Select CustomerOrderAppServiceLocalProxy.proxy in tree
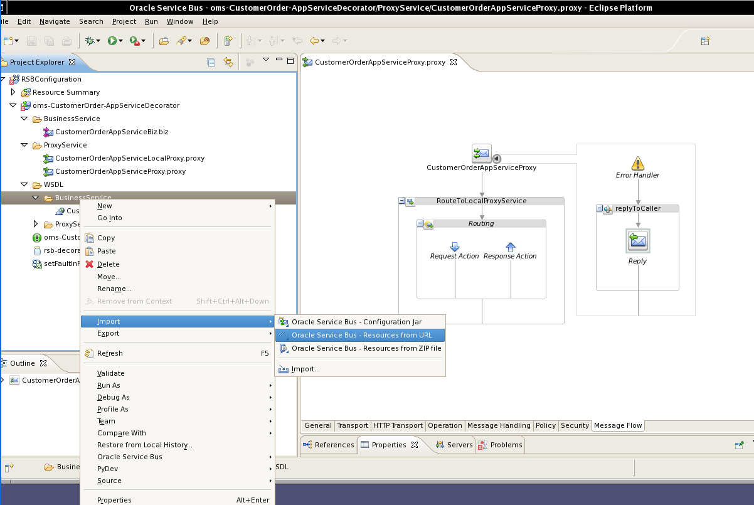Image resolution: width=754 pixels, height=505 pixels. pos(129,158)
